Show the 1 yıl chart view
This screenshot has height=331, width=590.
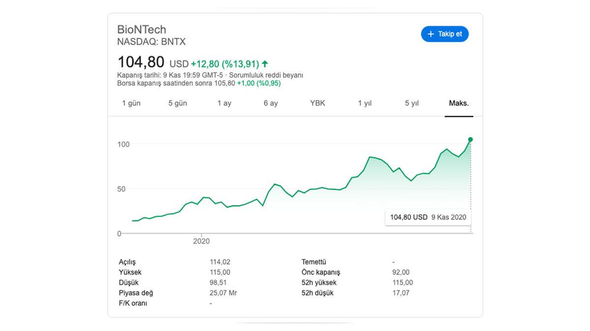tap(364, 103)
